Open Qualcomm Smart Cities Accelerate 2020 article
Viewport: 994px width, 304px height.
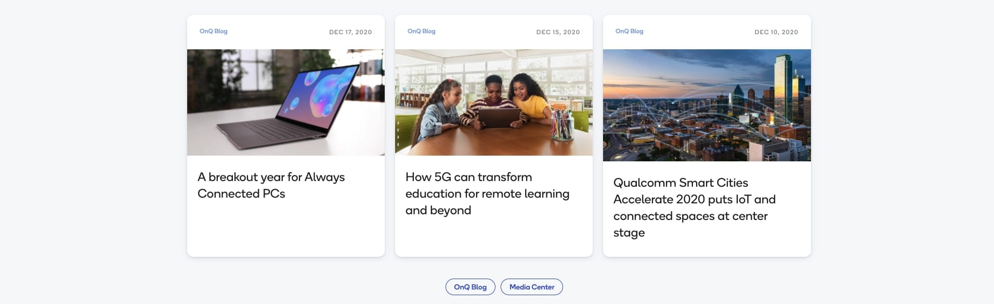(x=695, y=208)
